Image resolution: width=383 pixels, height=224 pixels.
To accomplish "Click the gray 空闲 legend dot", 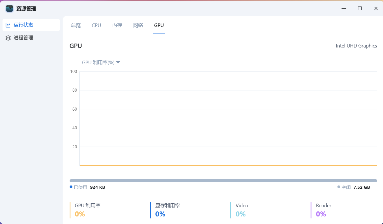I will [339, 187].
